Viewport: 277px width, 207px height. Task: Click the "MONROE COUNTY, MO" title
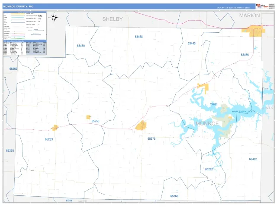pos(18,6)
